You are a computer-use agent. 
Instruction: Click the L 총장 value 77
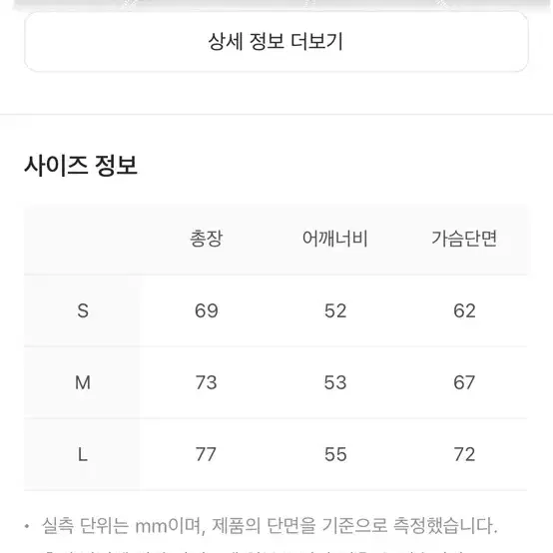(207, 454)
